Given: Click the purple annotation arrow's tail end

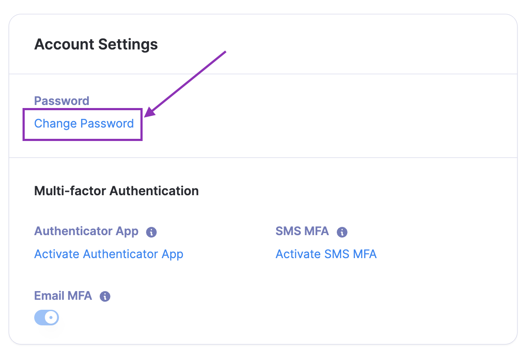Looking at the screenshot, I should pos(225,52).
